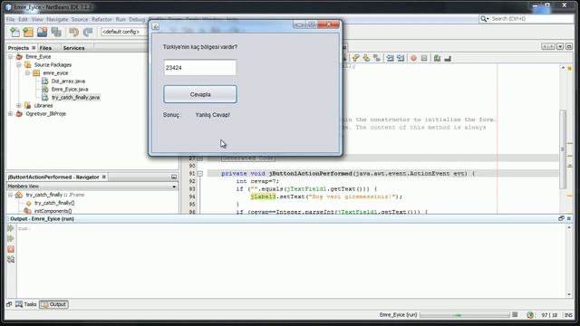This screenshot has width=580, height=326.
Task: Click the Re-run output icon
Action: click(x=11, y=228)
